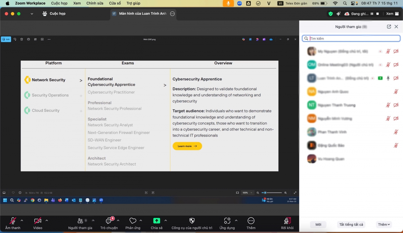
Task: Open the Apps icon in toolbar
Action: click(x=227, y=221)
